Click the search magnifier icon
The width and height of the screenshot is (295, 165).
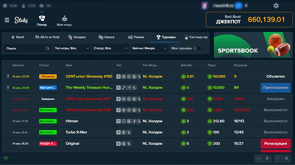point(48,48)
